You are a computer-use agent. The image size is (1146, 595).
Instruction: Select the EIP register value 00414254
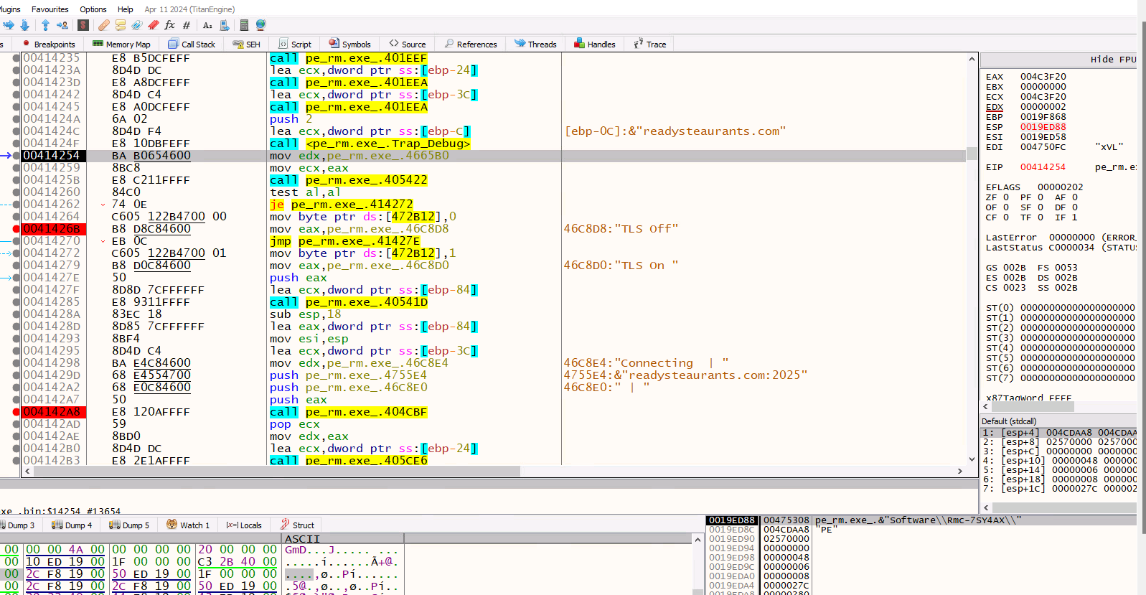[x=1043, y=167]
